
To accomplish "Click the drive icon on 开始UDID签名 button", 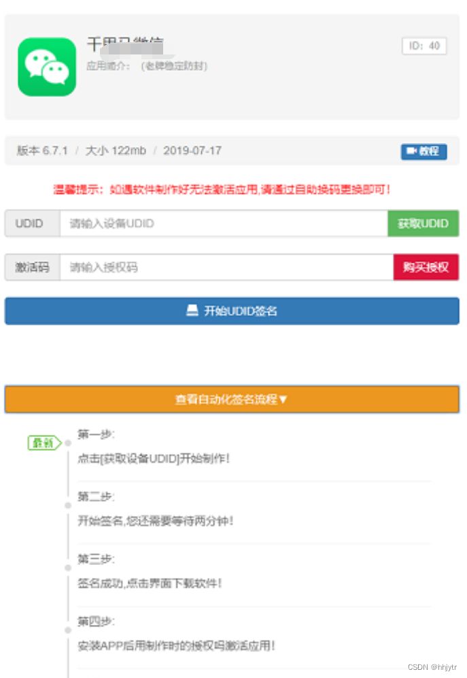I will click(192, 310).
